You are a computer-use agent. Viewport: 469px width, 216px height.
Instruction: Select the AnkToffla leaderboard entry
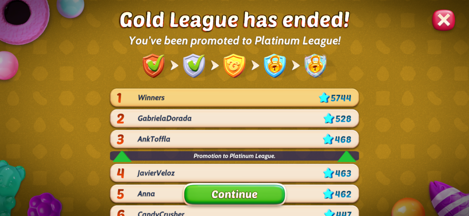point(234,139)
